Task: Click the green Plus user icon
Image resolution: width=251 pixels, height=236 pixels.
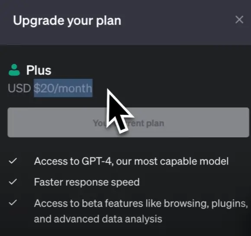Action: (x=14, y=70)
